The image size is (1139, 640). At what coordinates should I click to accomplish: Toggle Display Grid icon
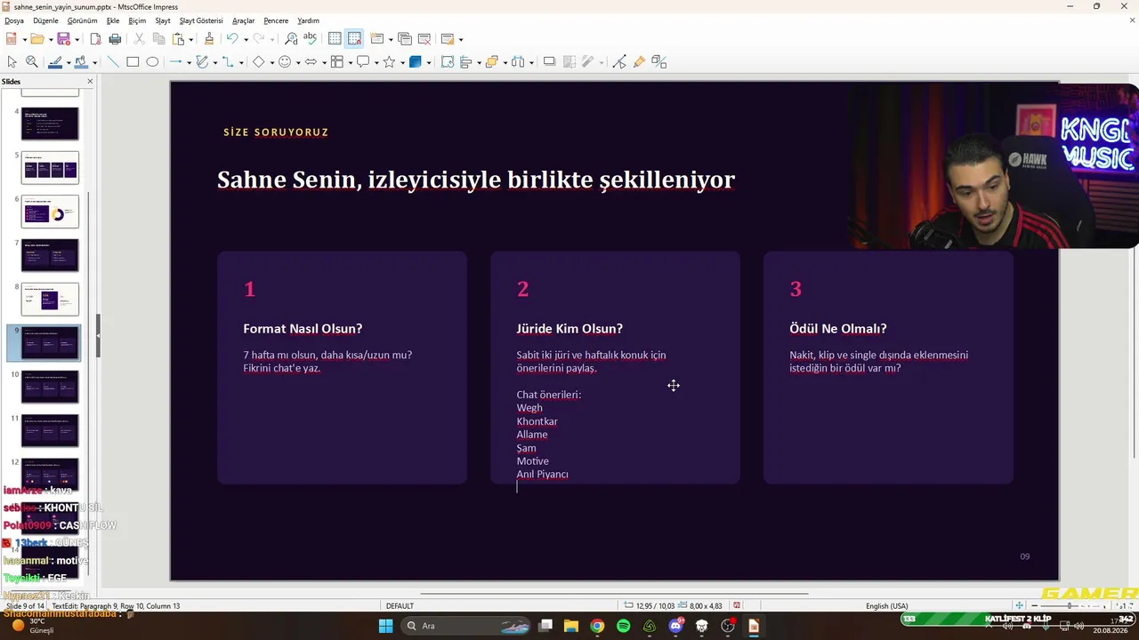[335, 39]
